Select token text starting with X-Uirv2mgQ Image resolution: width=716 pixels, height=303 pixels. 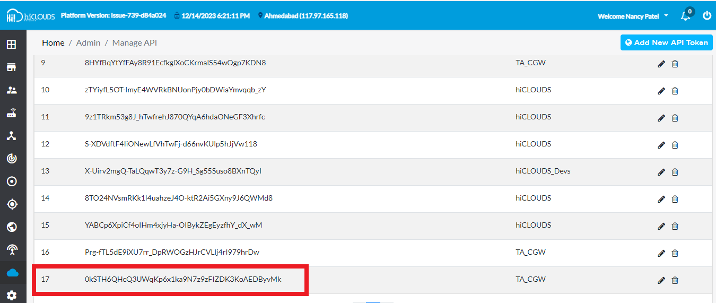173,171
